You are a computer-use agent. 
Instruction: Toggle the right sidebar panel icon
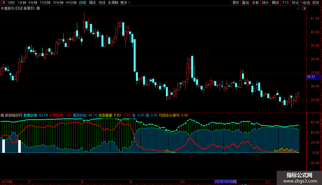[304, 9]
